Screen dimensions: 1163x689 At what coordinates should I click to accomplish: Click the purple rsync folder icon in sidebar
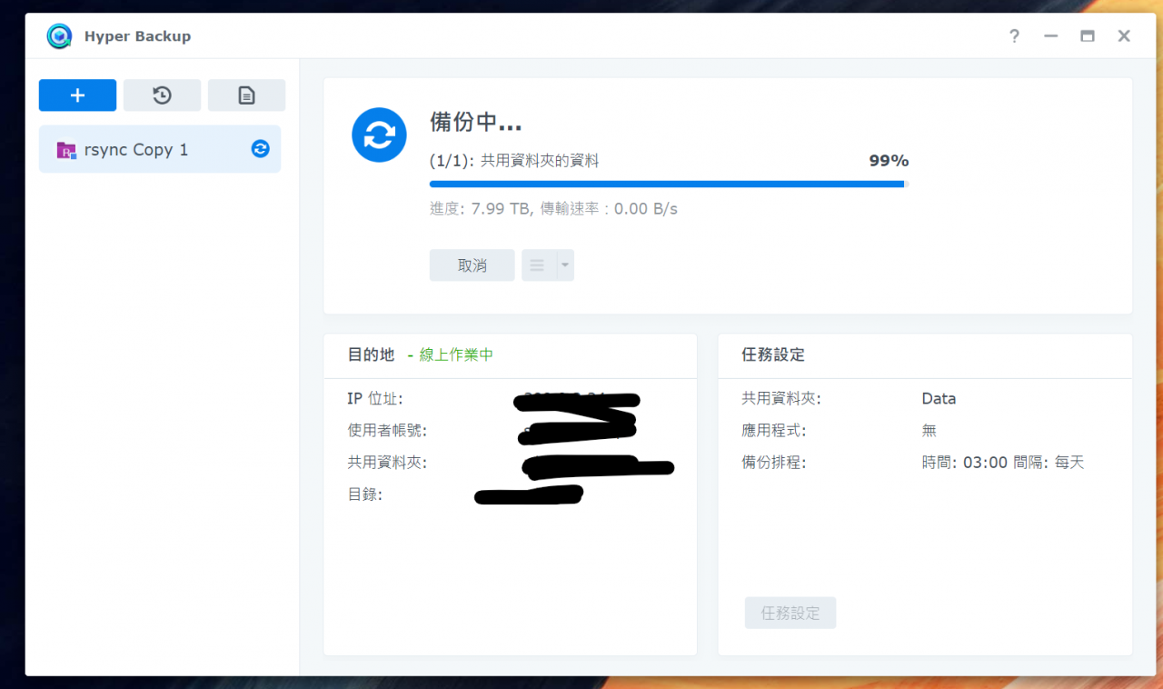(65, 149)
